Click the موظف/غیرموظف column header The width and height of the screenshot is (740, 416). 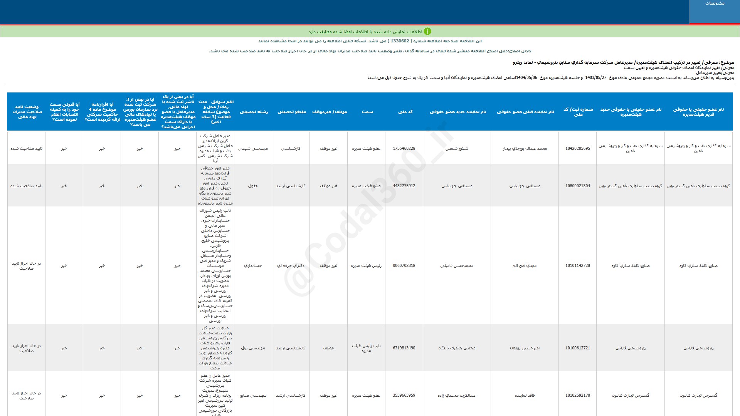[x=329, y=112]
